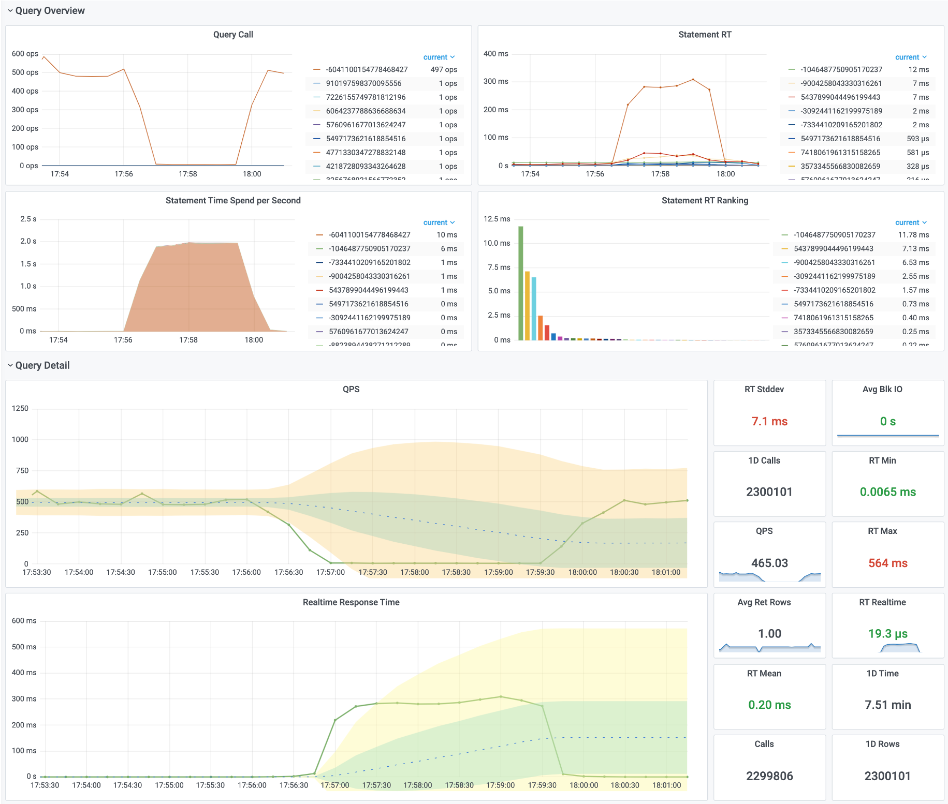
Task: Open current dropdown in Statement Time Spend legend
Action: click(439, 222)
